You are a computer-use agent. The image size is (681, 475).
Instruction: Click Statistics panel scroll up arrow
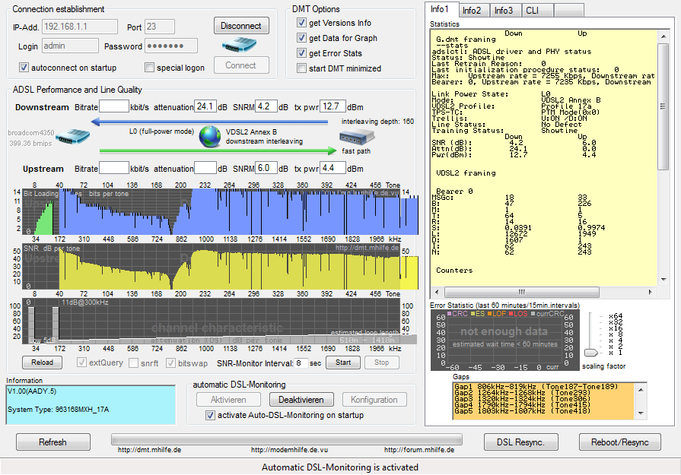tap(663, 36)
